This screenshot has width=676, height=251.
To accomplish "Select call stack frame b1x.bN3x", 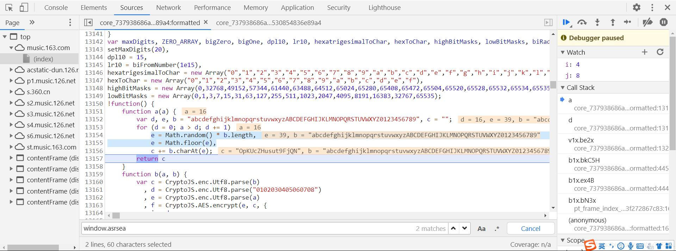I will pos(613,204).
